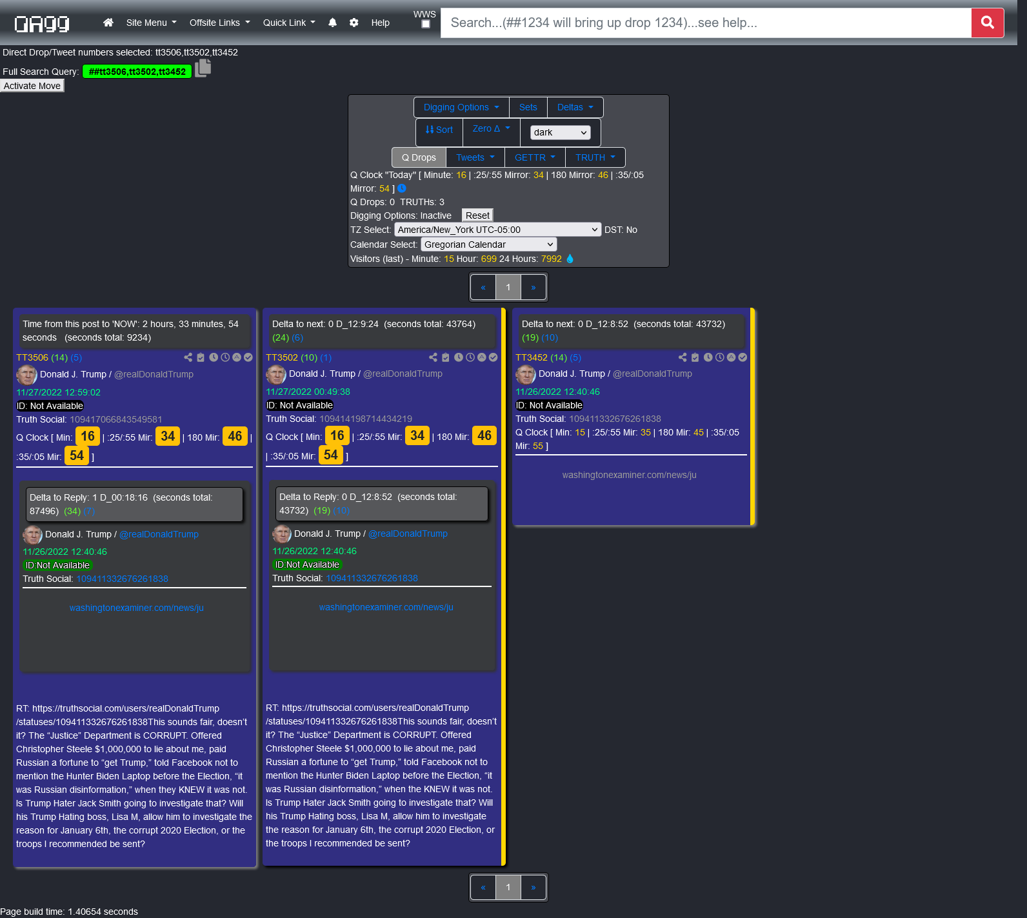Click the QAGG site logo
1027x918 pixels.
[42, 24]
